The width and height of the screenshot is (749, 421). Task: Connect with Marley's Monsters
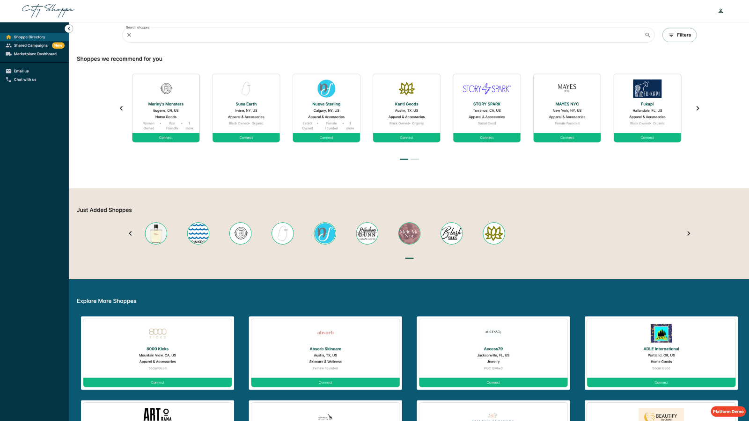(x=166, y=138)
